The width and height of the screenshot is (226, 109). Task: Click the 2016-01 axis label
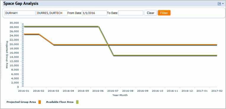(x=23, y=91)
